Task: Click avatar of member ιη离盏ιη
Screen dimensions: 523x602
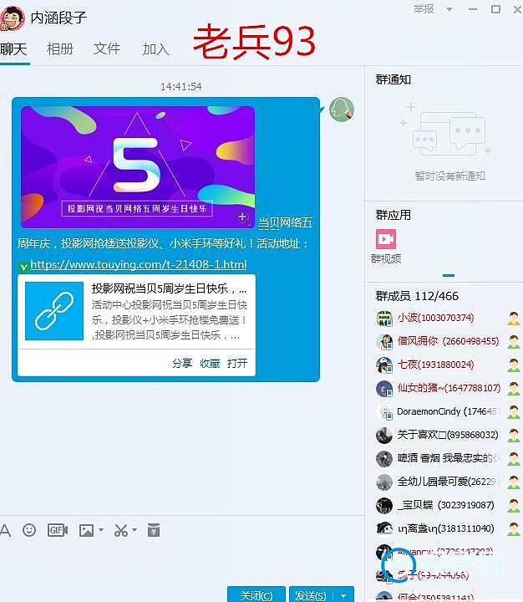Action: [383, 528]
